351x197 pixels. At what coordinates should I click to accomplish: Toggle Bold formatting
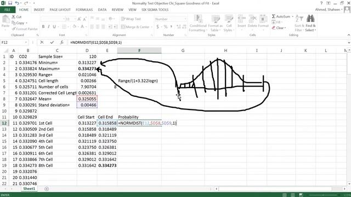(x=43, y=27)
